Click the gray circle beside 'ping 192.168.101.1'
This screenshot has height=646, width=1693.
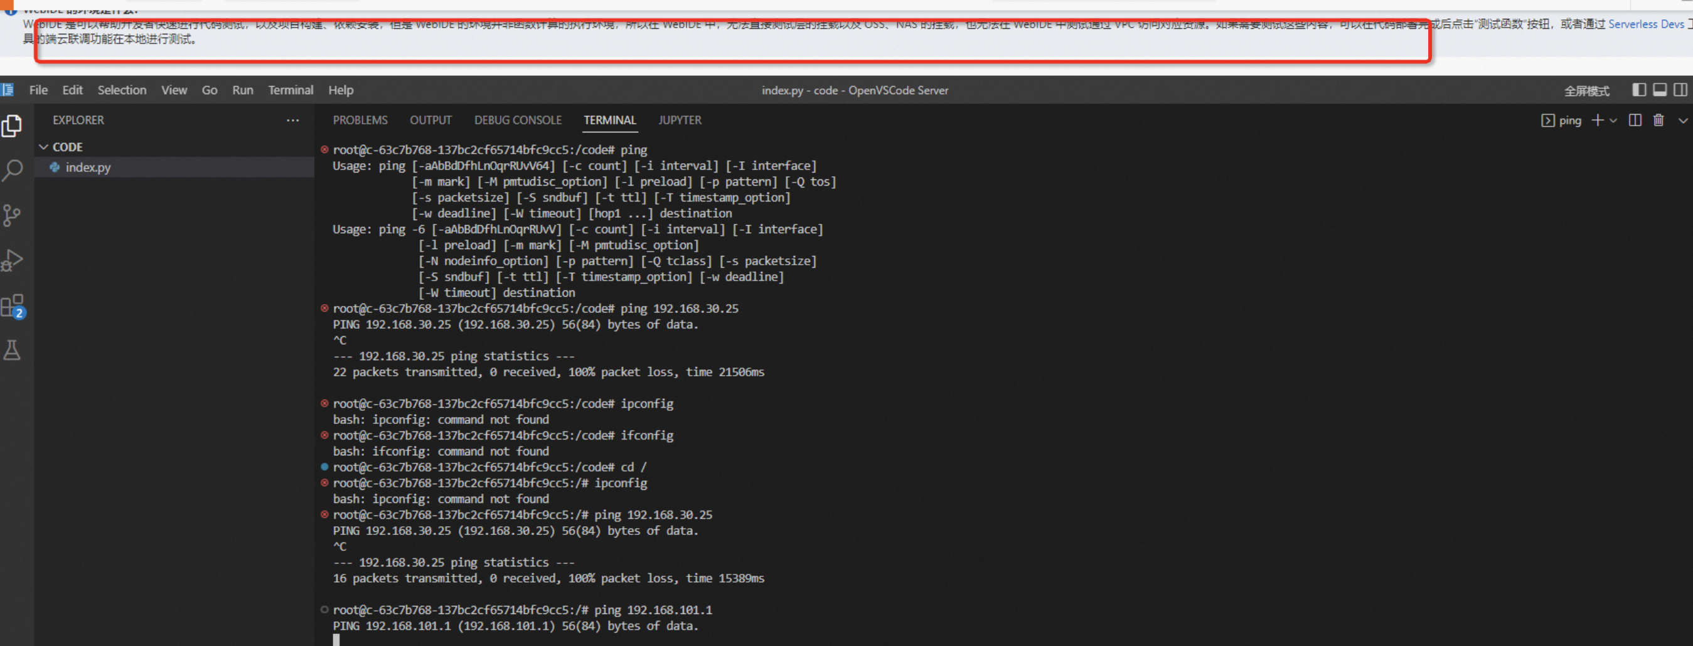pyautogui.click(x=324, y=610)
